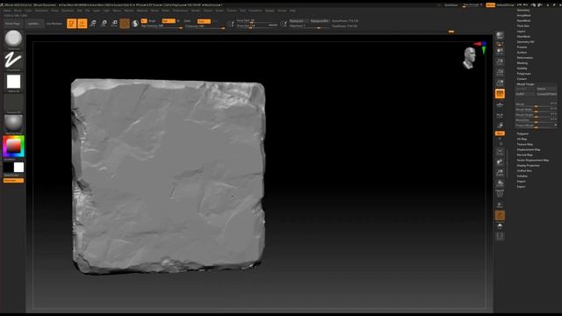562x316 pixels.
Task: Click the camera head orientation thumbnail
Action: click(469, 58)
